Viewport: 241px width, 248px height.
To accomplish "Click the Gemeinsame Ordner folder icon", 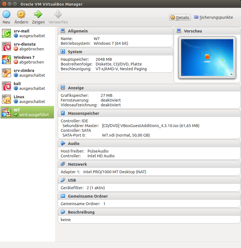I will pos(63,196).
